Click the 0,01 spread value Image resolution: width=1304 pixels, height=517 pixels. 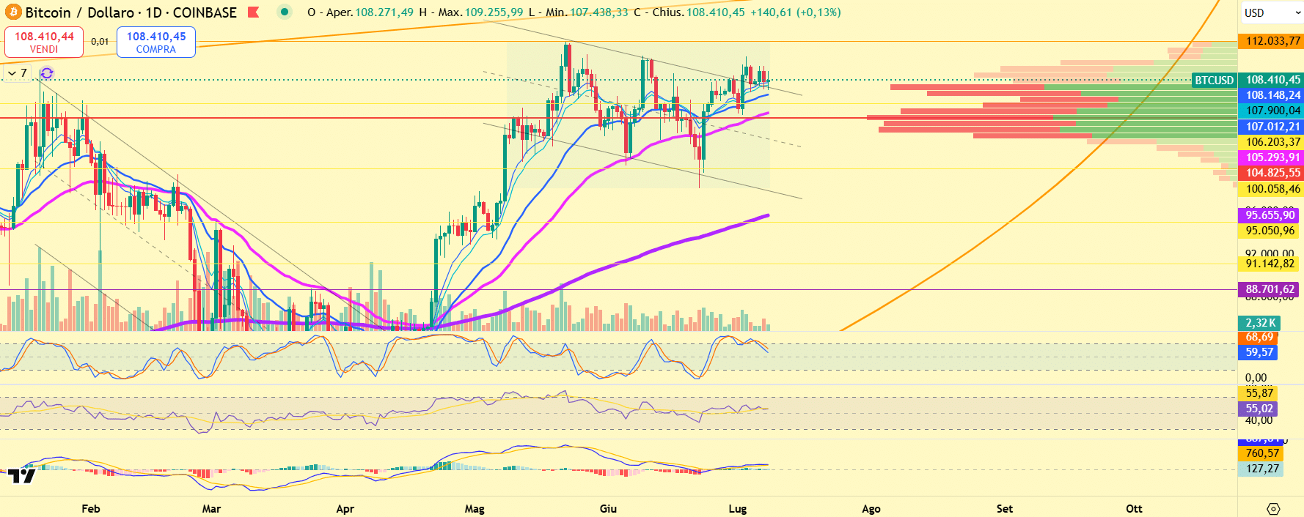click(100, 42)
